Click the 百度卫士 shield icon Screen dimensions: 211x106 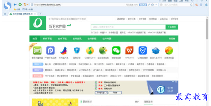coord(77,51)
